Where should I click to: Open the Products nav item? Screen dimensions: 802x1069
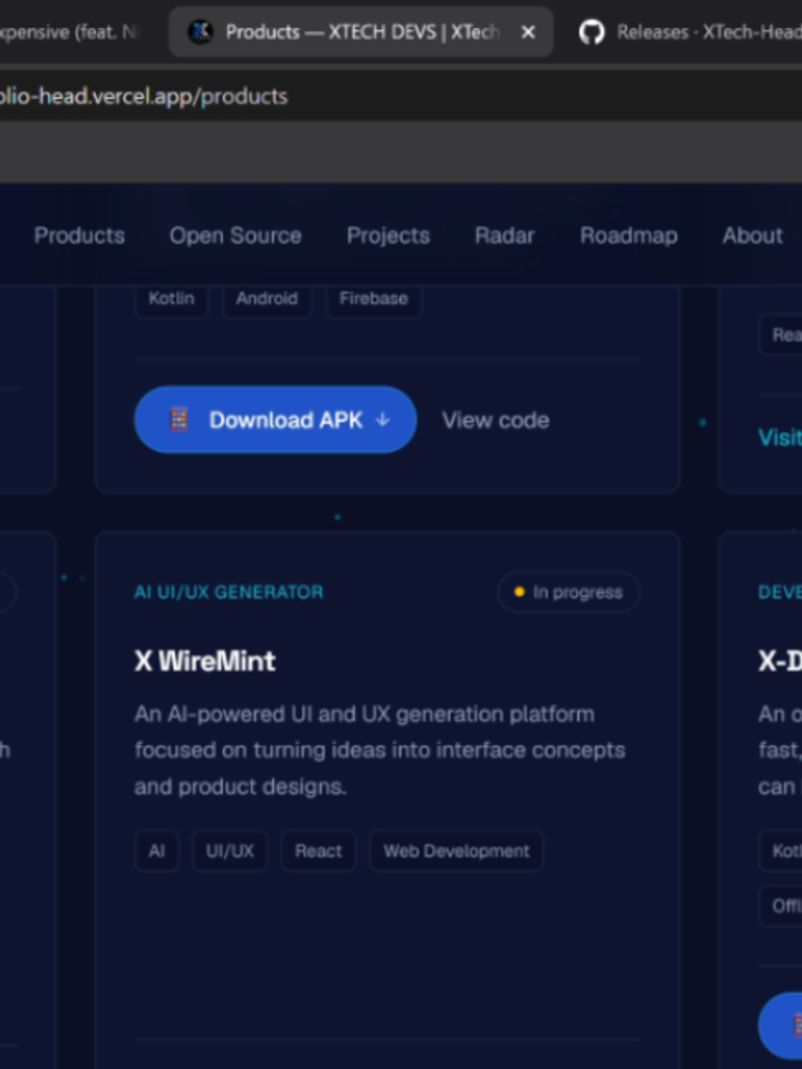pyautogui.click(x=79, y=236)
